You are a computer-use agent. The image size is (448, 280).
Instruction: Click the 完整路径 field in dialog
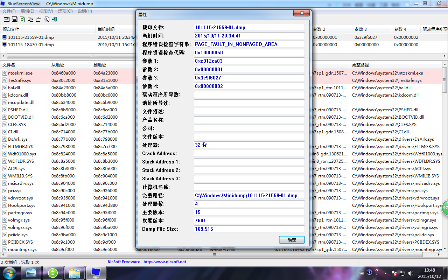[249, 195]
